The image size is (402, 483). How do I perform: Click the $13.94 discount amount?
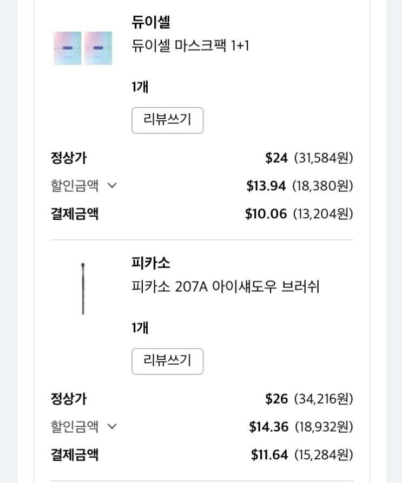(x=266, y=186)
